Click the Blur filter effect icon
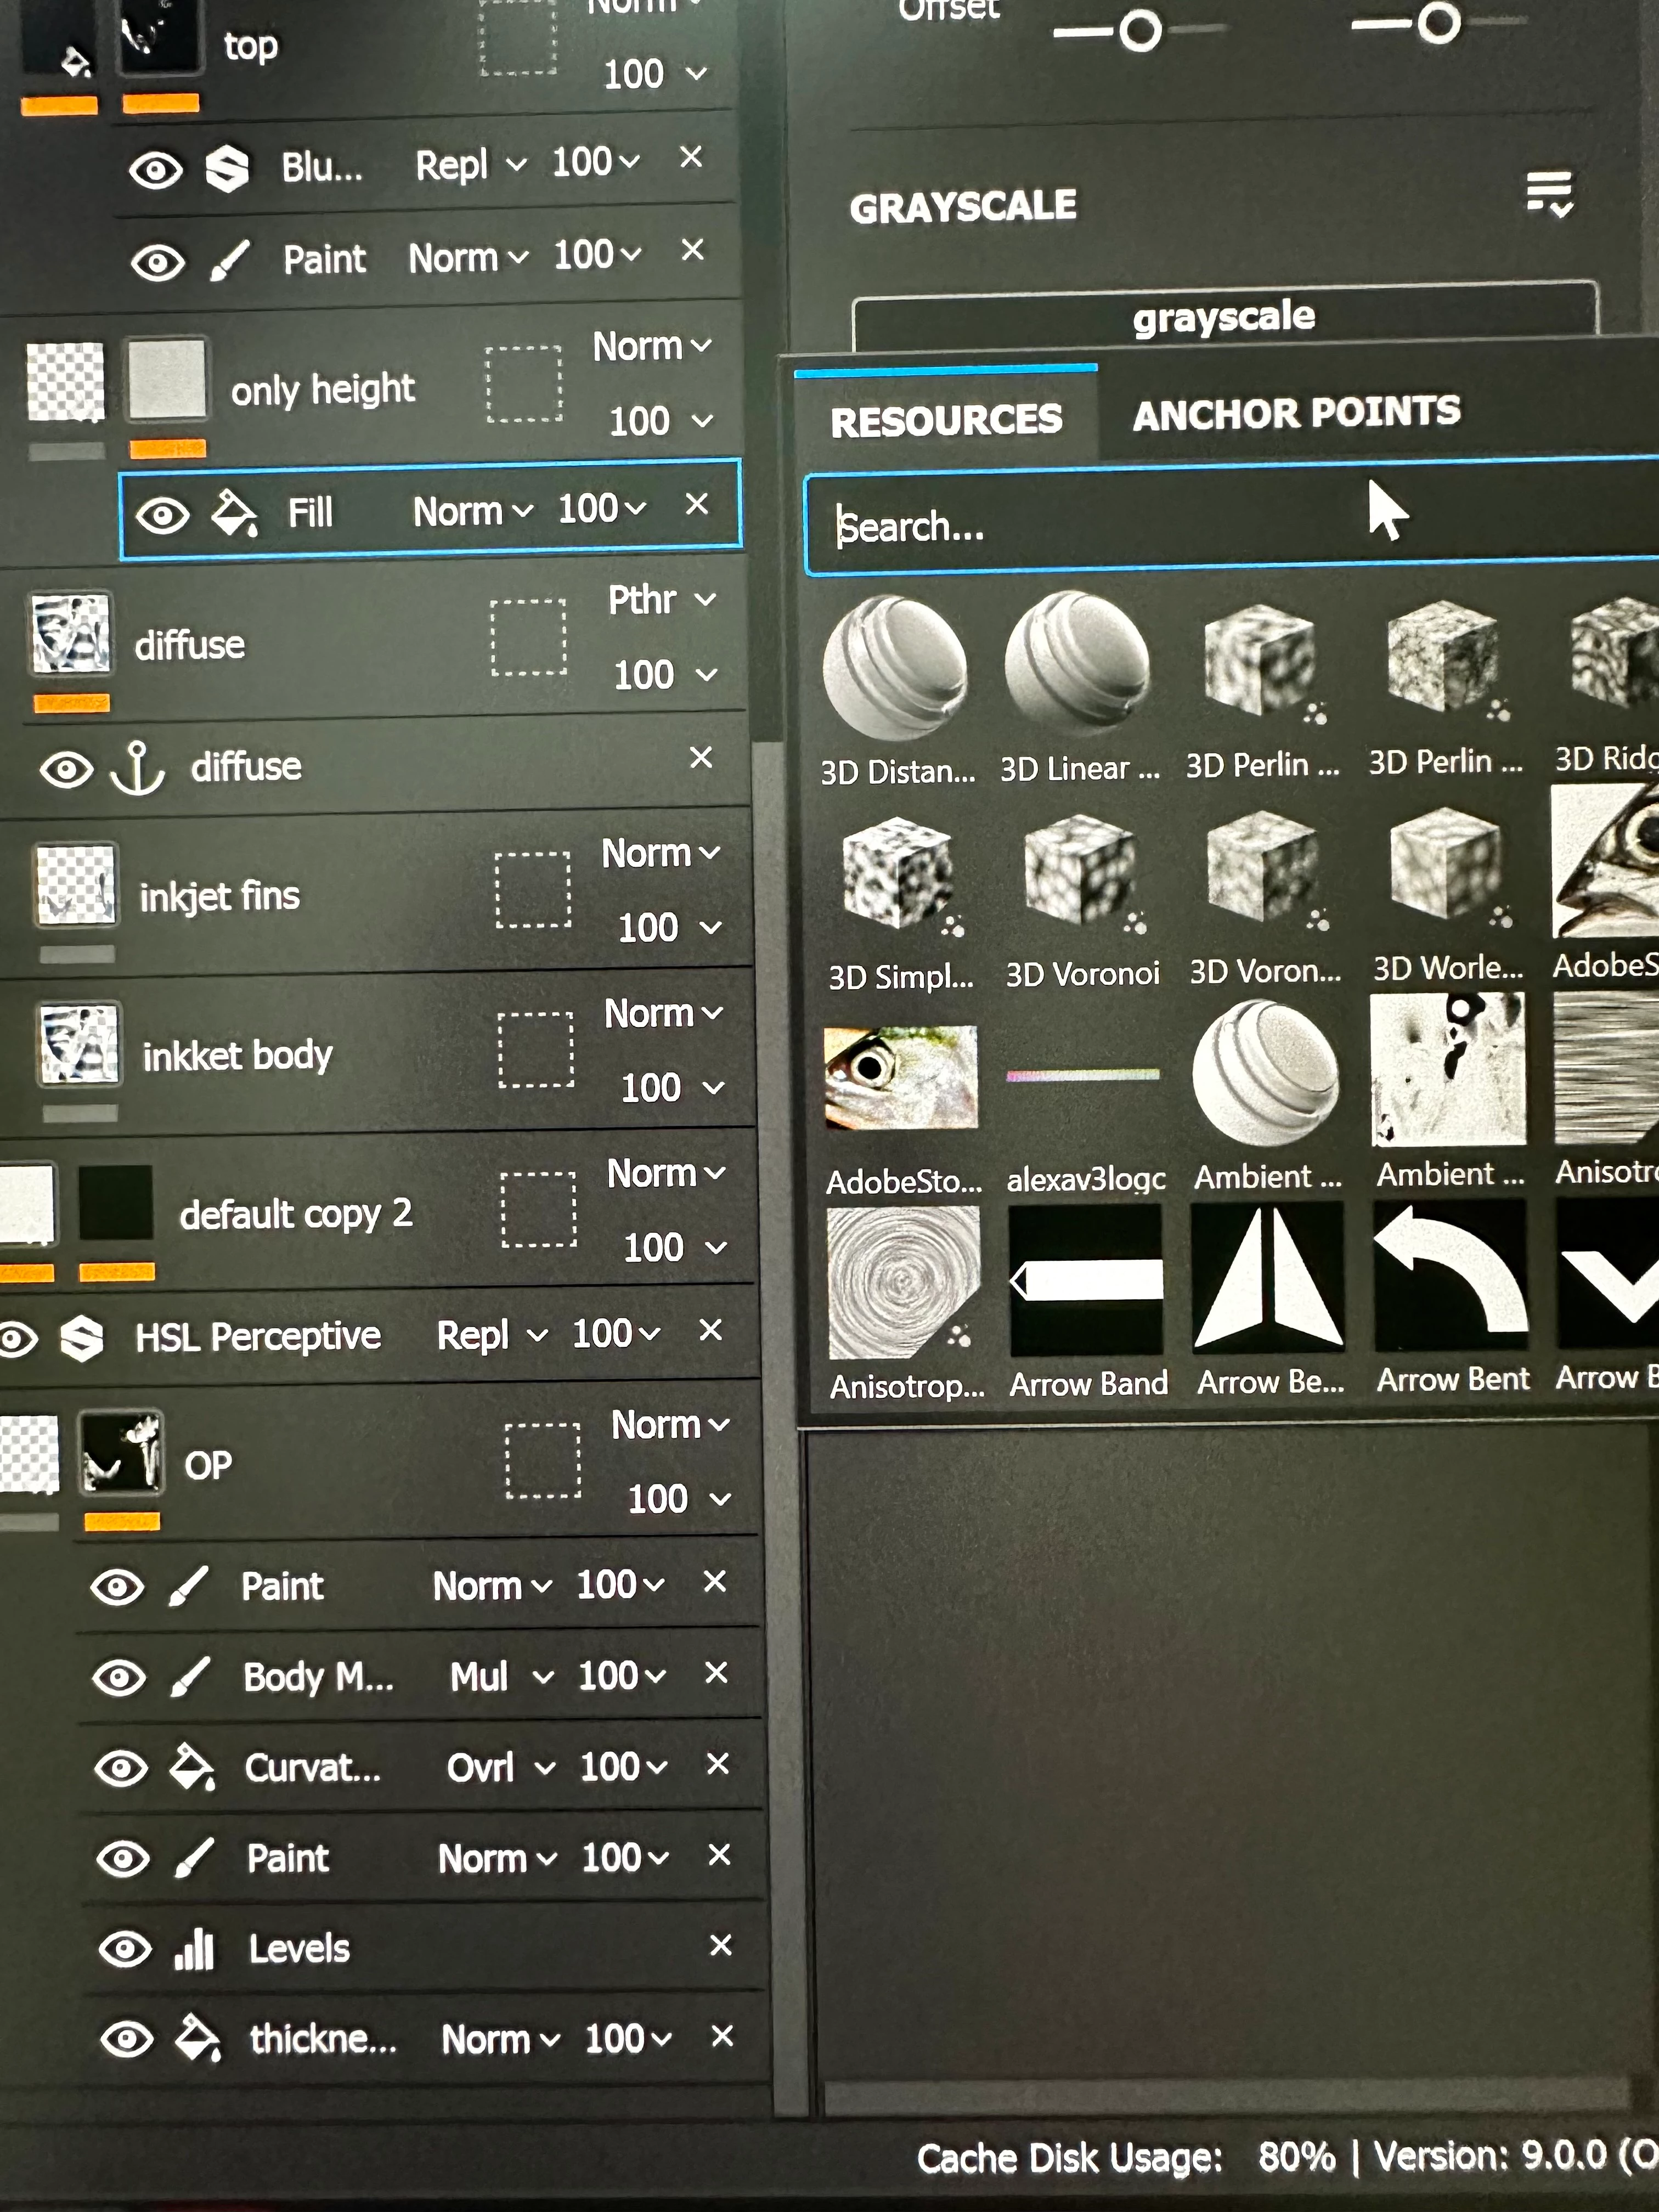Screen dimensions: 1659x2212 point(227,167)
